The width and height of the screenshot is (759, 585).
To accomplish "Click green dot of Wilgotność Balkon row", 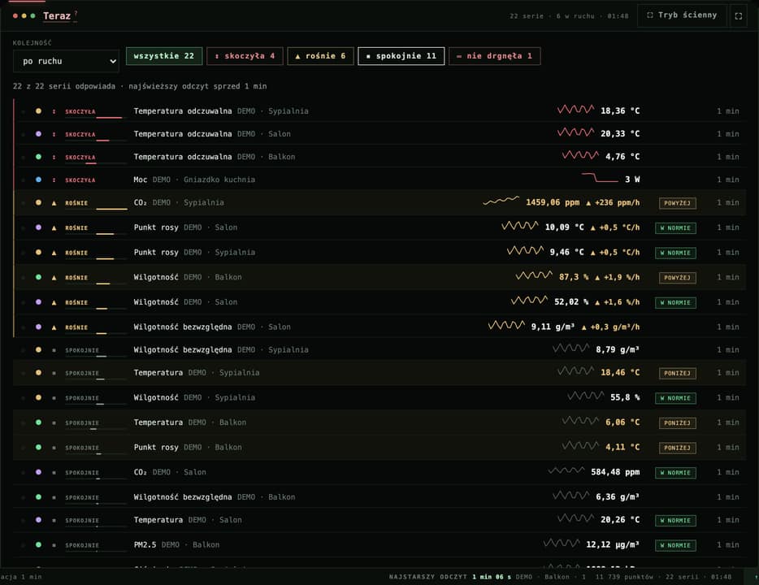I will [38, 277].
